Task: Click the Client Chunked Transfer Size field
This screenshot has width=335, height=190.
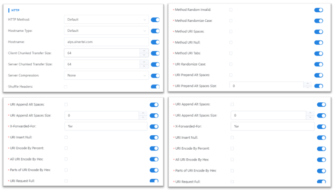Action: (x=102, y=53)
